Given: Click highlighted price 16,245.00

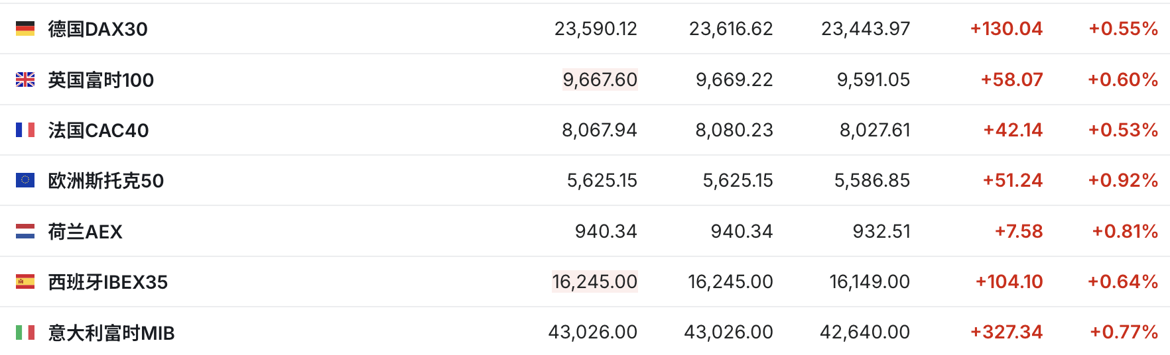Looking at the screenshot, I should click(594, 281).
